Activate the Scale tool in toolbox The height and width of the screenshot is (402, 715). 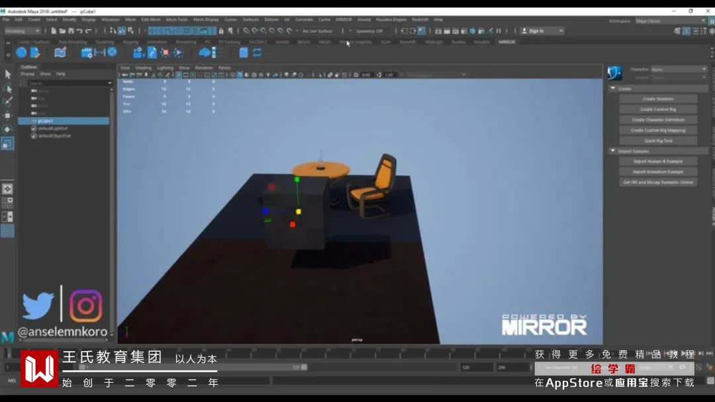click(8, 144)
